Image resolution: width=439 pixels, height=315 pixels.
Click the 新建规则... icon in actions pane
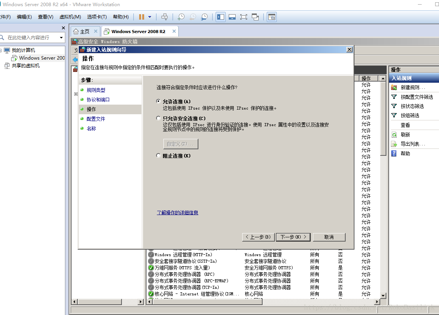[394, 87]
